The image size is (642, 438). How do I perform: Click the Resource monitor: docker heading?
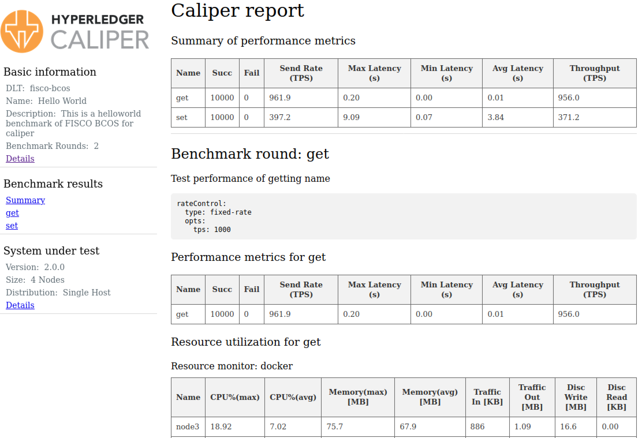pos(232,366)
